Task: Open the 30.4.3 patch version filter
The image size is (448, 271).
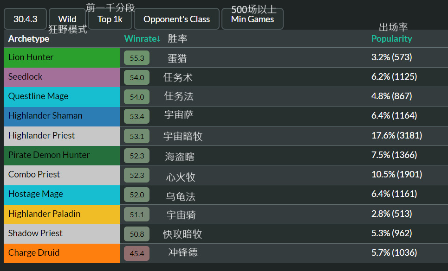Action: pyautogui.click(x=25, y=19)
